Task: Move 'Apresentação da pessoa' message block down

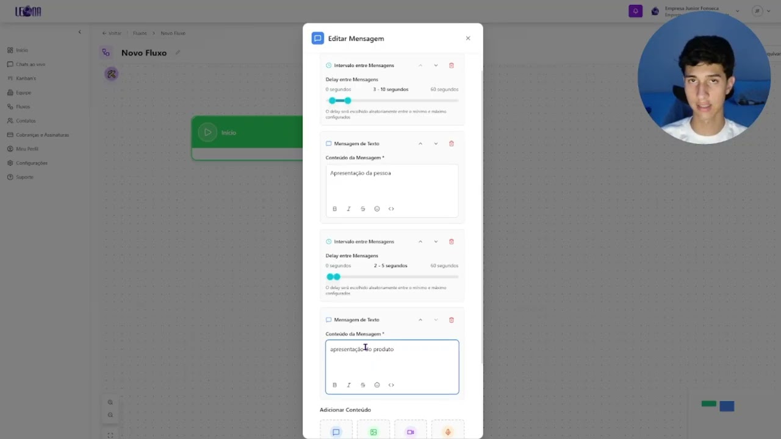Action: pos(436,143)
